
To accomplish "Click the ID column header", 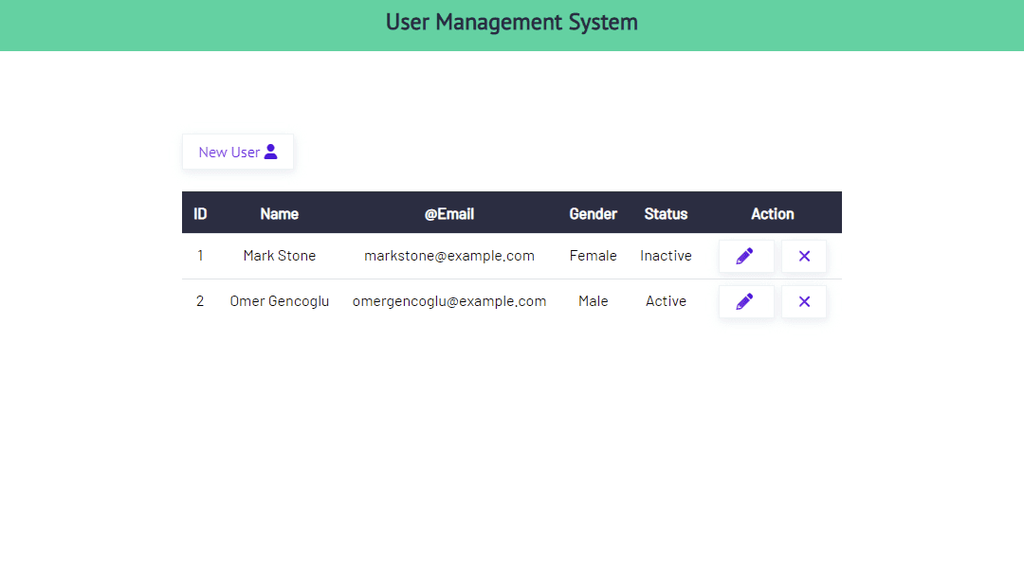I will click(x=200, y=214).
